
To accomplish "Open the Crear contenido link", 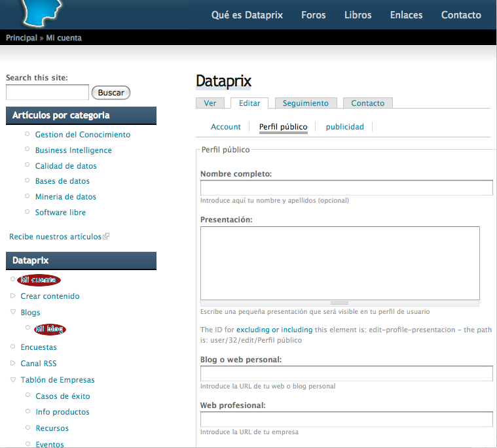I will [50, 296].
